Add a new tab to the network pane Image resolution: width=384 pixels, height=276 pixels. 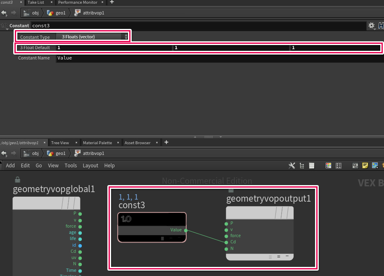(x=166, y=142)
